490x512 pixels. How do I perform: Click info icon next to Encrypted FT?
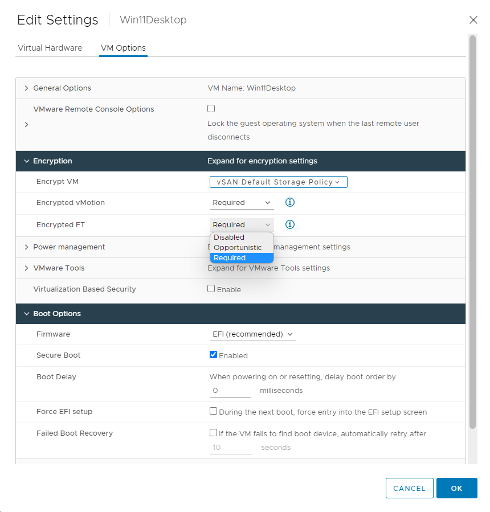[x=290, y=224]
